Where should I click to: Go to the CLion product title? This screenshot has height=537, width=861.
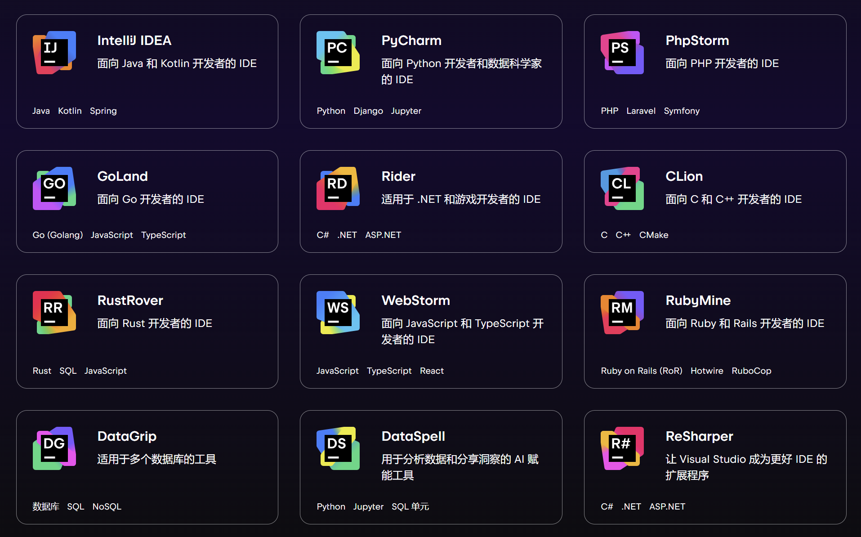click(x=684, y=176)
